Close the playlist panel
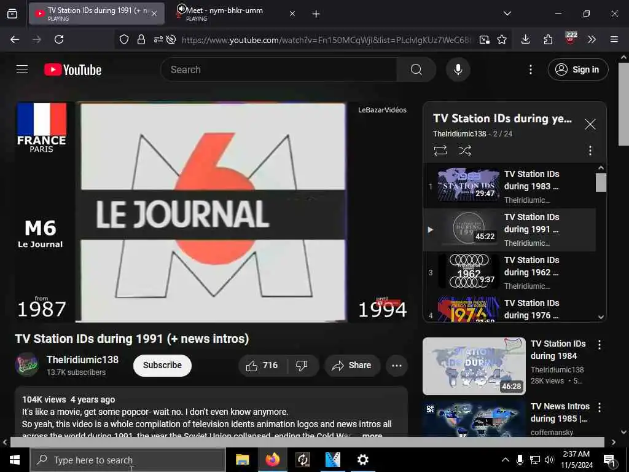629x472 pixels. (x=590, y=124)
